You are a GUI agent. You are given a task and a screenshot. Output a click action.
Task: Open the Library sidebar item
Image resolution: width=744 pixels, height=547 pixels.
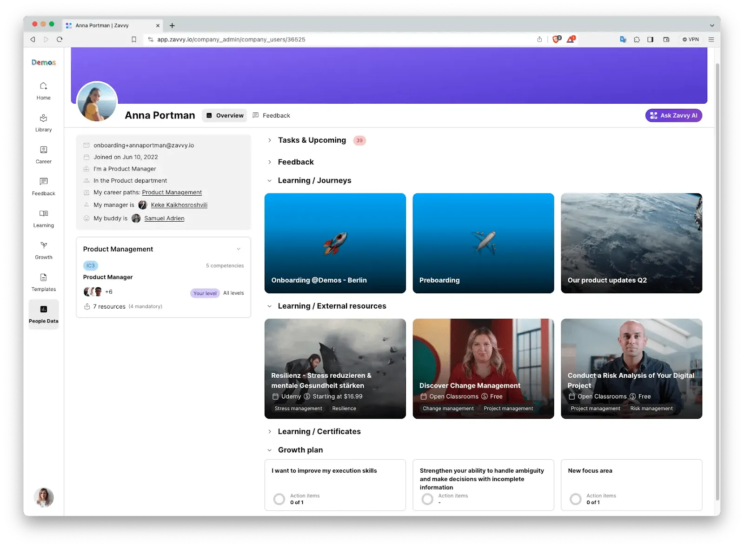coord(43,123)
